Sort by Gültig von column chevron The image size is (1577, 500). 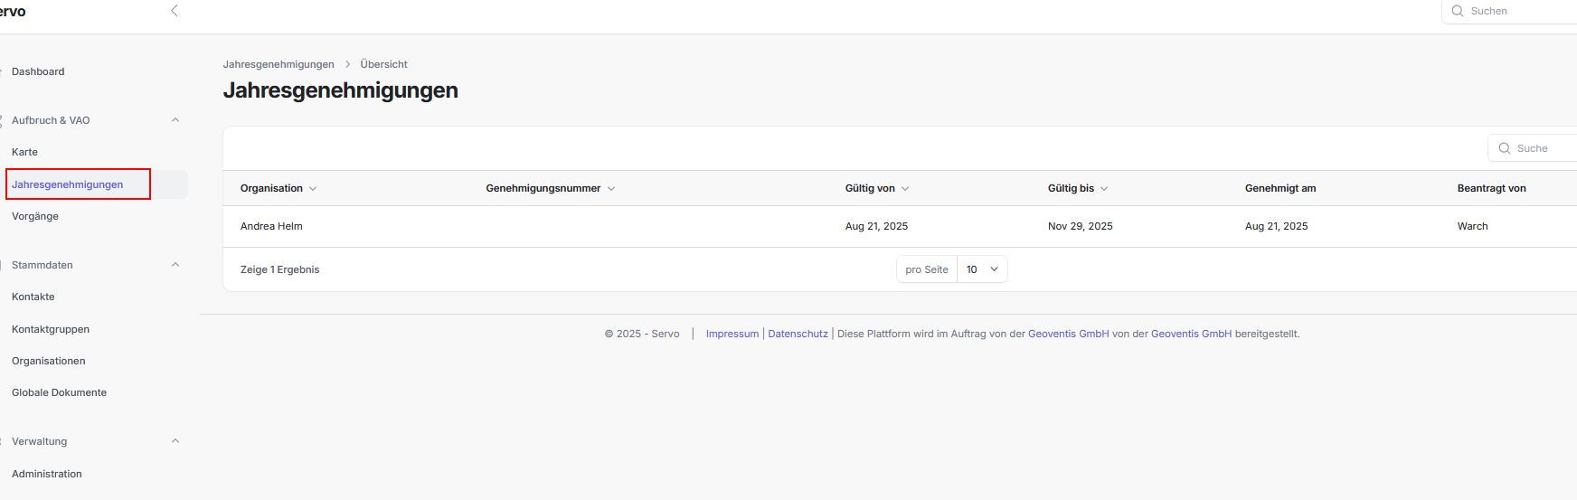pyautogui.click(x=905, y=189)
